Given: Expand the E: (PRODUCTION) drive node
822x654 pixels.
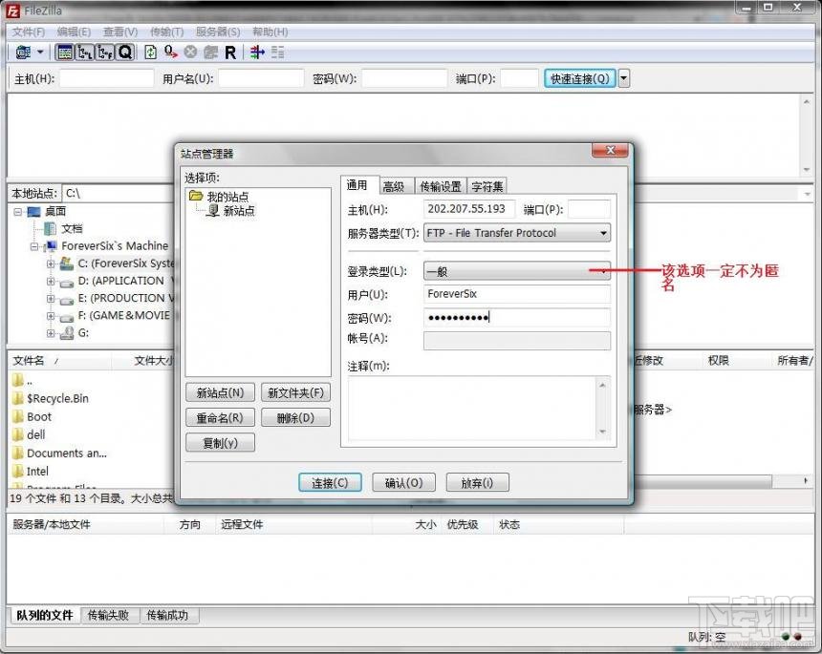Looking at the screenshot, I should pyautogui.click(x=51, y=299).
